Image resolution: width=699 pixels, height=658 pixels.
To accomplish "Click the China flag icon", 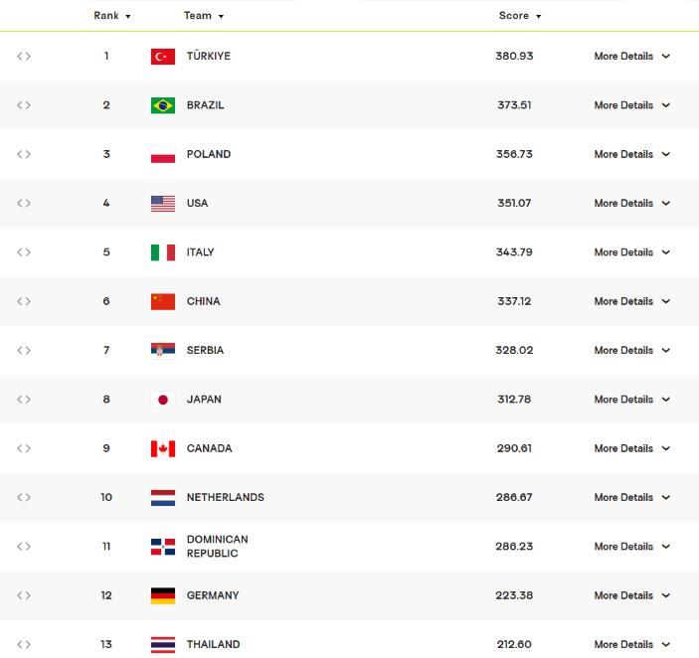I will coord(163,301).
